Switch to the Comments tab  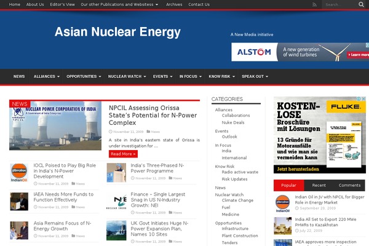(x=349, y=185)
